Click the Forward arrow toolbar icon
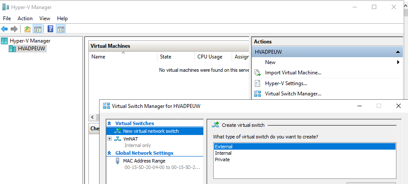This screenshot has width=408, height=184. (14, 29)
